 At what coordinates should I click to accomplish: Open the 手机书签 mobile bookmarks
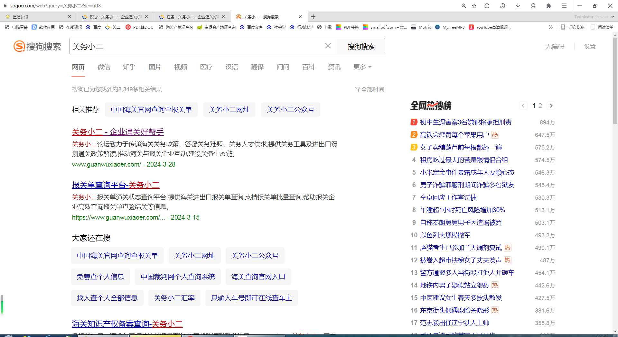pos(572,27)
